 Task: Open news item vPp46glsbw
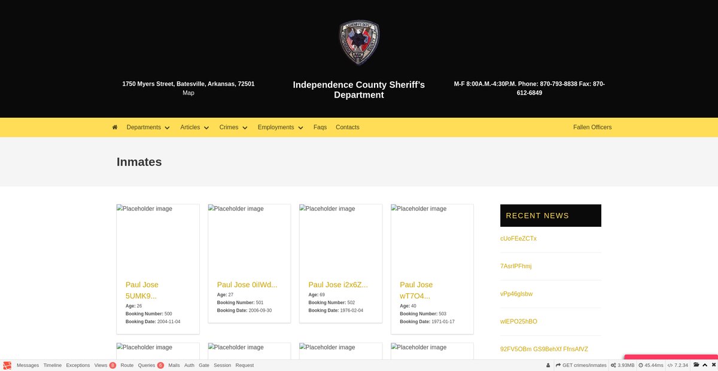coord(516,294)
